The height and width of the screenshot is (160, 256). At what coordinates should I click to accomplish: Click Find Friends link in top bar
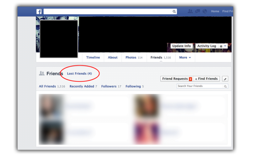point(227,11)
